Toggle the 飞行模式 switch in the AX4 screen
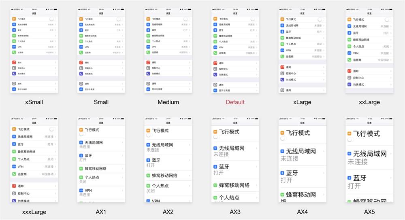 pyautogui.click(x=283, y=138)
